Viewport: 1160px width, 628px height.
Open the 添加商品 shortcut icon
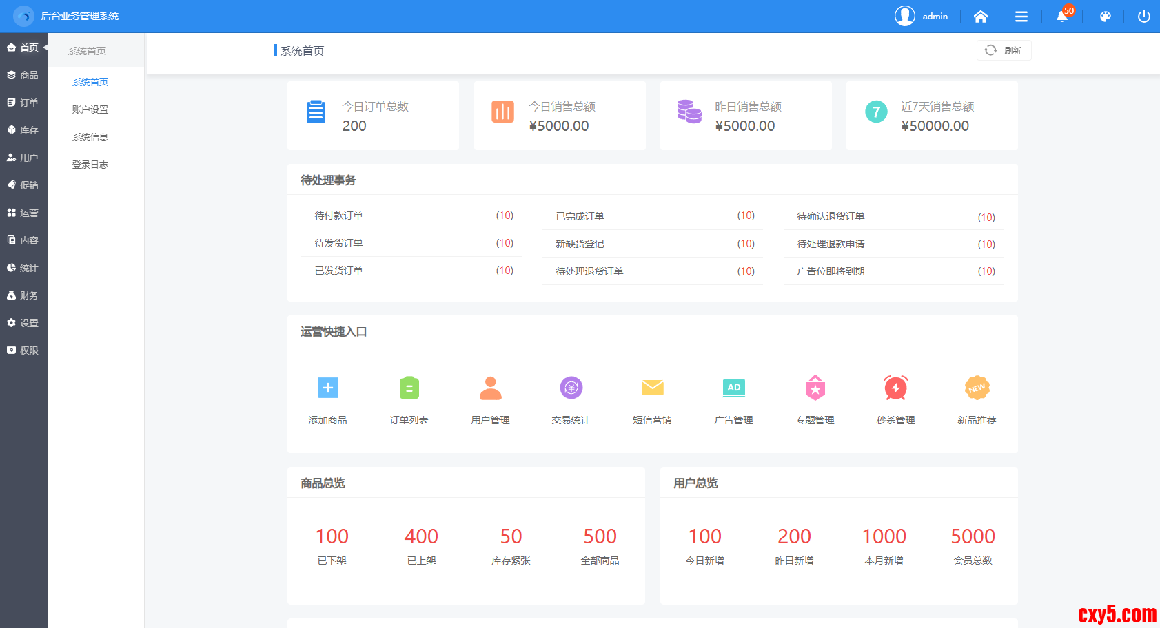point(327,388)
